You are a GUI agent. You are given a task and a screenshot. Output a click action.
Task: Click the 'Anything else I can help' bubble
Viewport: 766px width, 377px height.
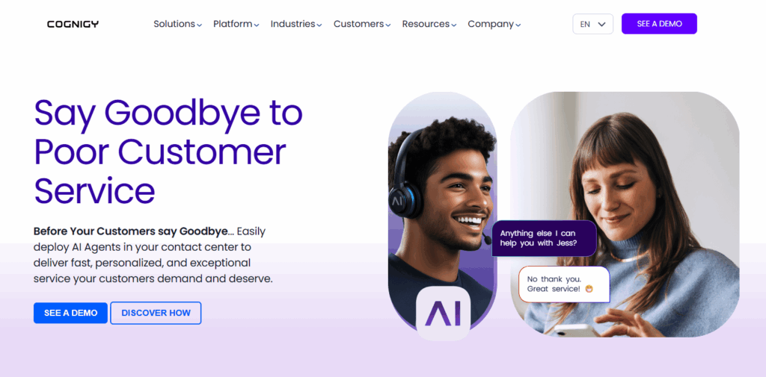[545, 238]
